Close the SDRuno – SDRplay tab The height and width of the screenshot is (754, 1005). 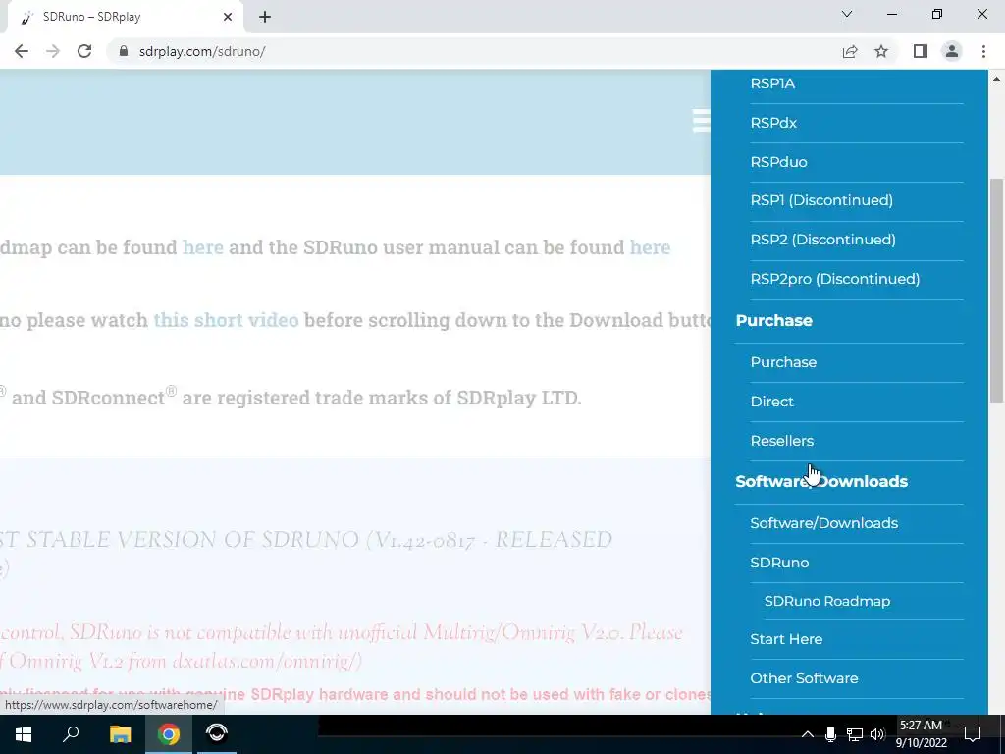click(x=228, y=17)
